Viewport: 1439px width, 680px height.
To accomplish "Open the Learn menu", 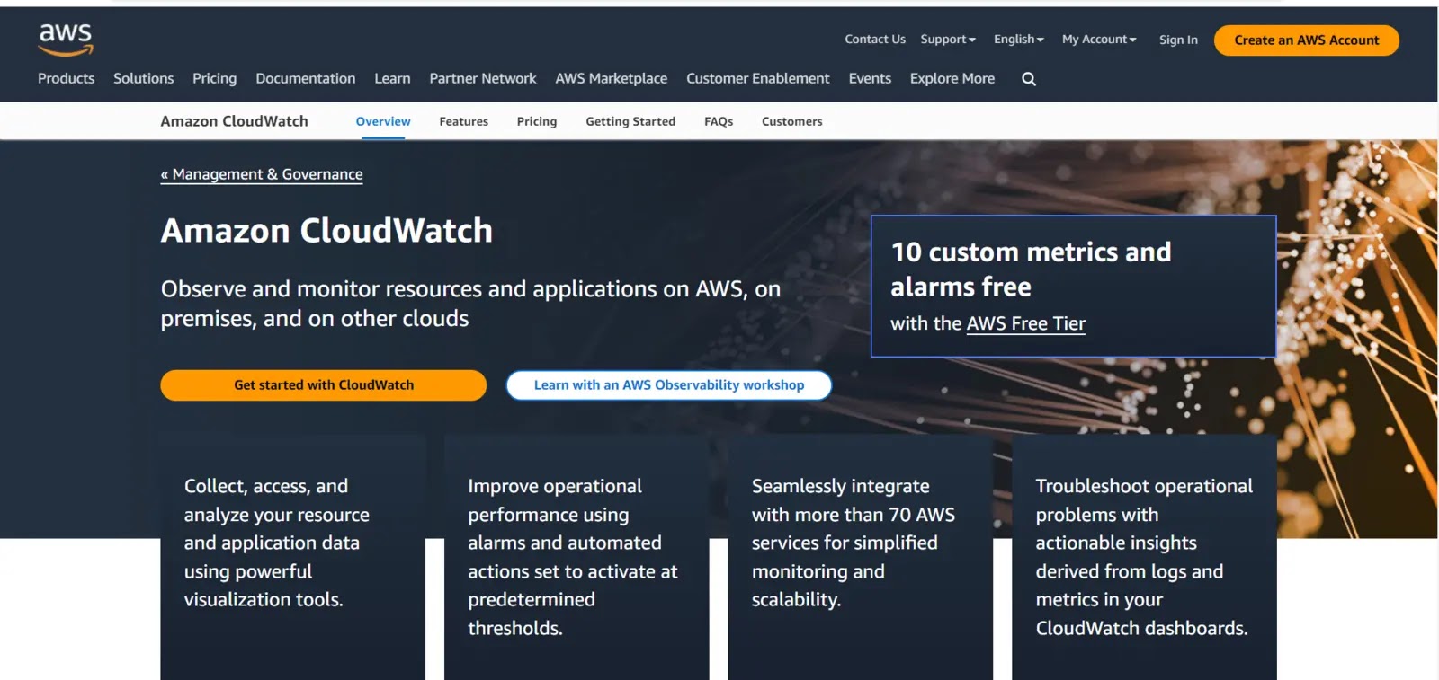I will [392, 78].
